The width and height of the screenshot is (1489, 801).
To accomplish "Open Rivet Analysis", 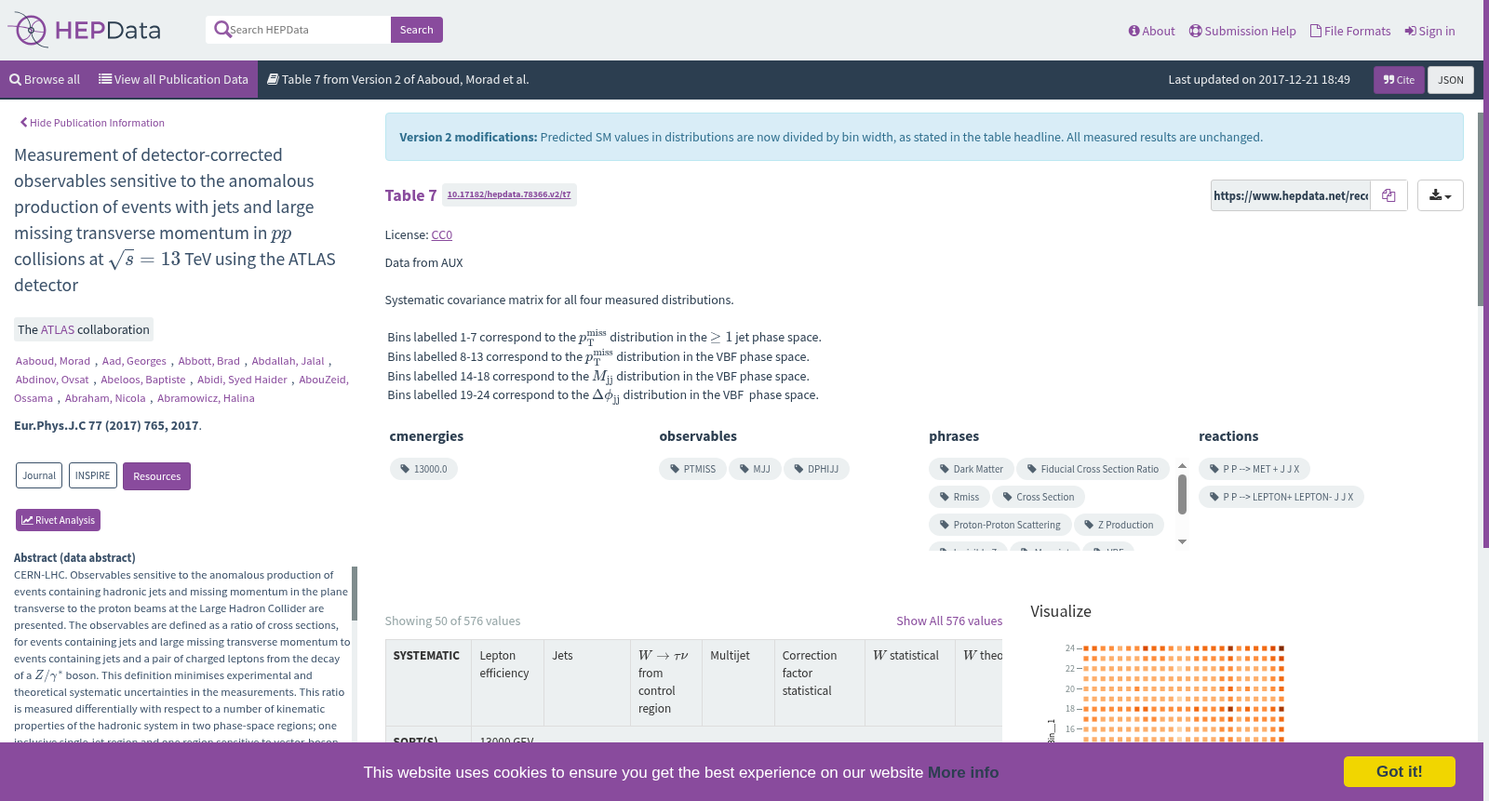I will click(x=58, y=520).
